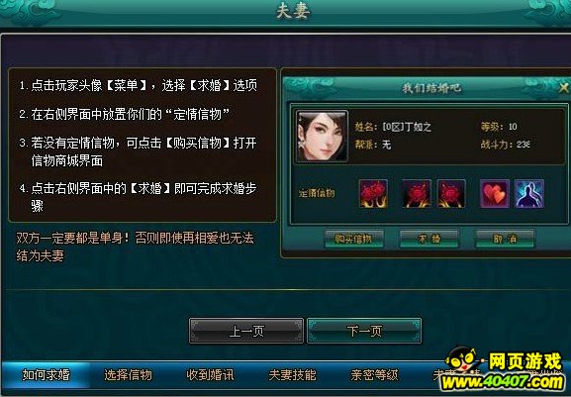Switch to the 选择信物 tab
Image resolution: width=571 pixels, height=397 pixels.
[x=128, y=375]
